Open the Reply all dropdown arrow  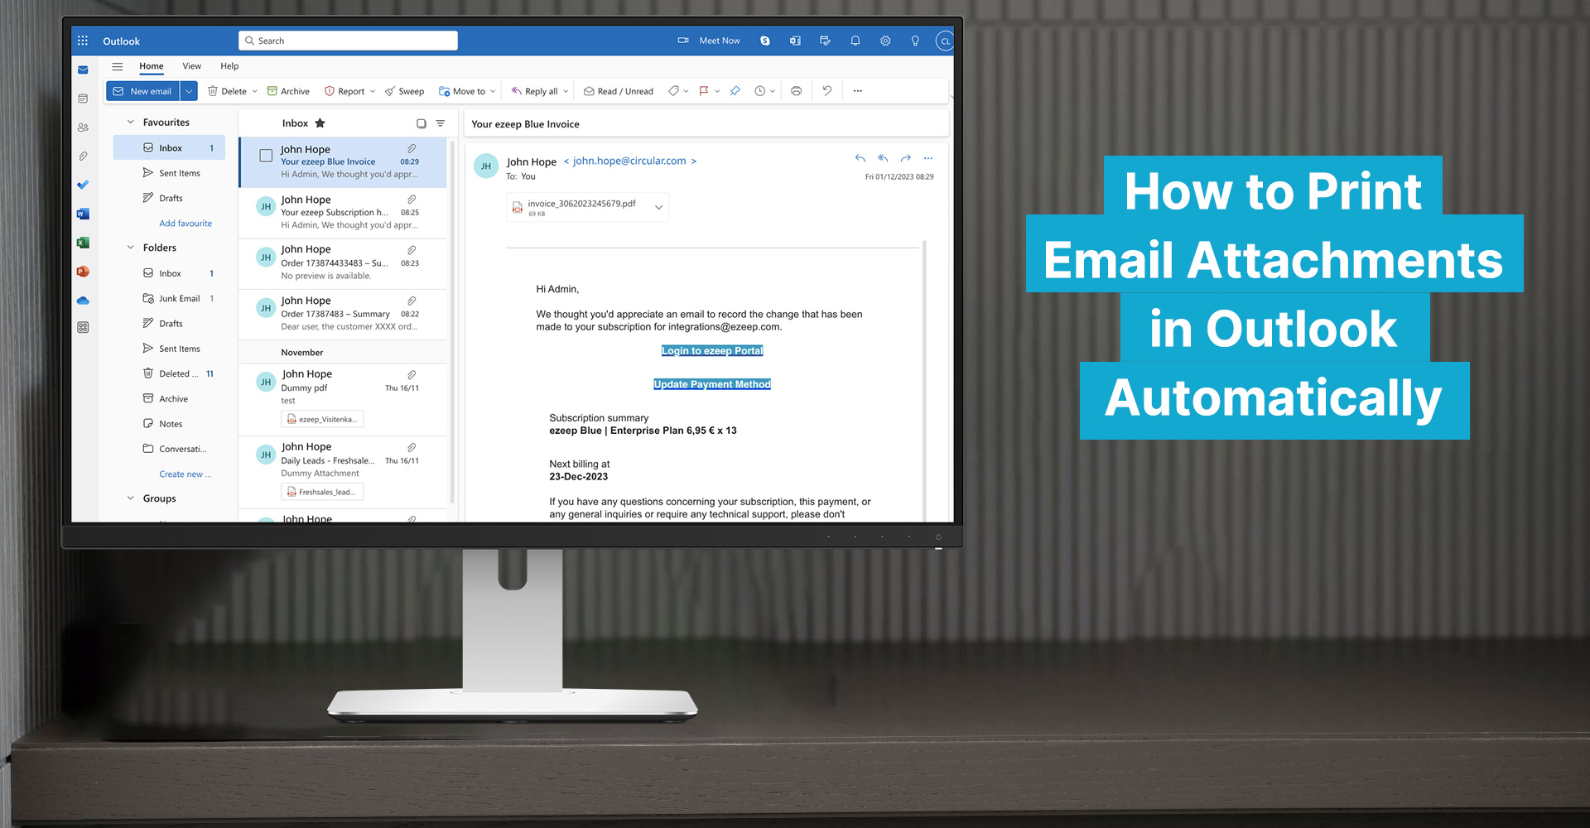coord(566,91)
